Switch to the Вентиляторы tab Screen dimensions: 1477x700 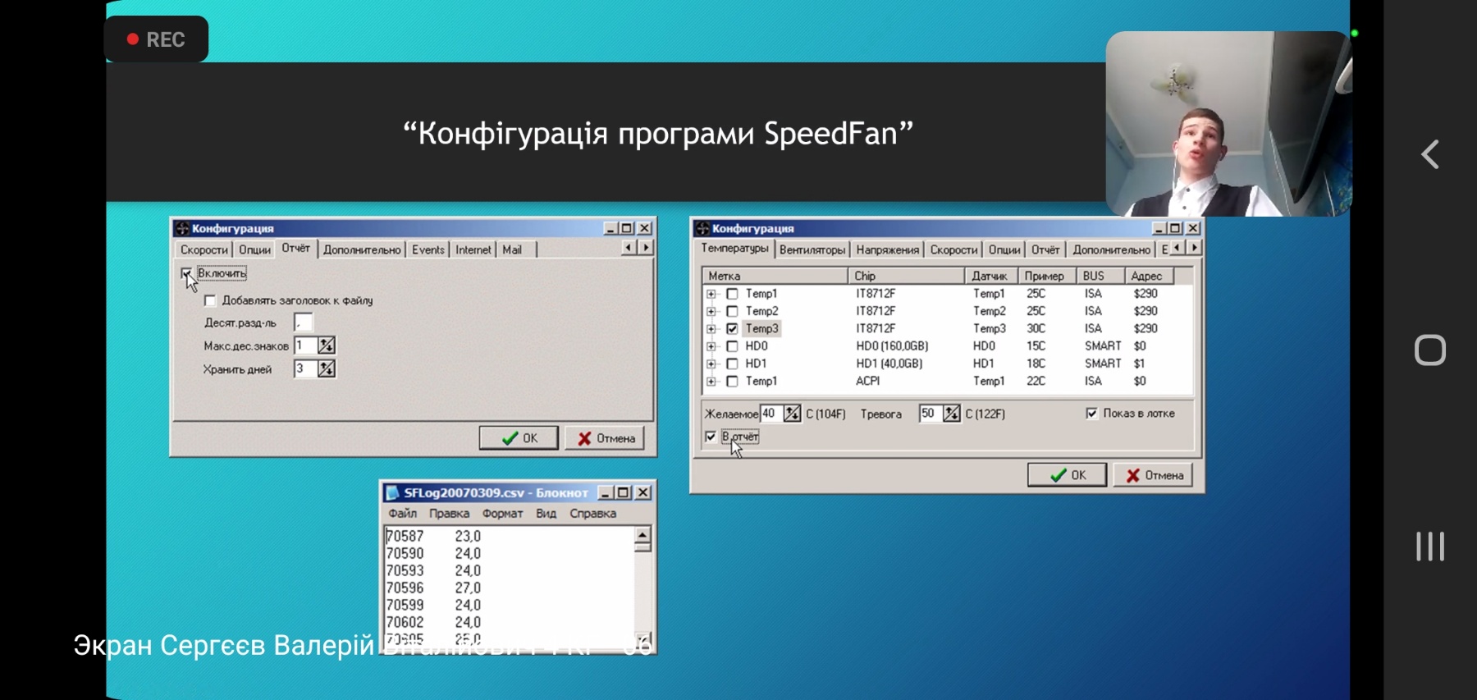812,249
